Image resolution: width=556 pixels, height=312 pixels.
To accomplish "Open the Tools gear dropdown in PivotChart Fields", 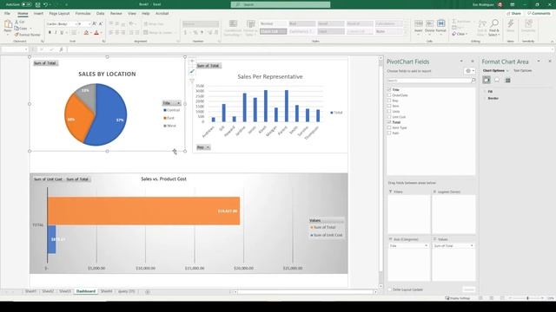I will pyautogui.click(x=469, y=71).
